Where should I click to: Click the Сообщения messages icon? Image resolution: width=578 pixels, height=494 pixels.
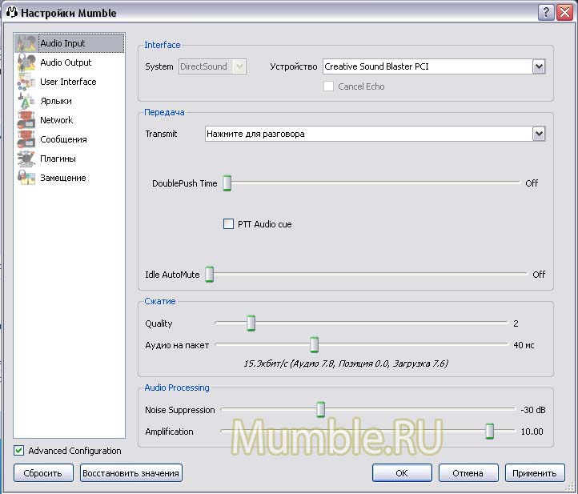click(26, 139)
